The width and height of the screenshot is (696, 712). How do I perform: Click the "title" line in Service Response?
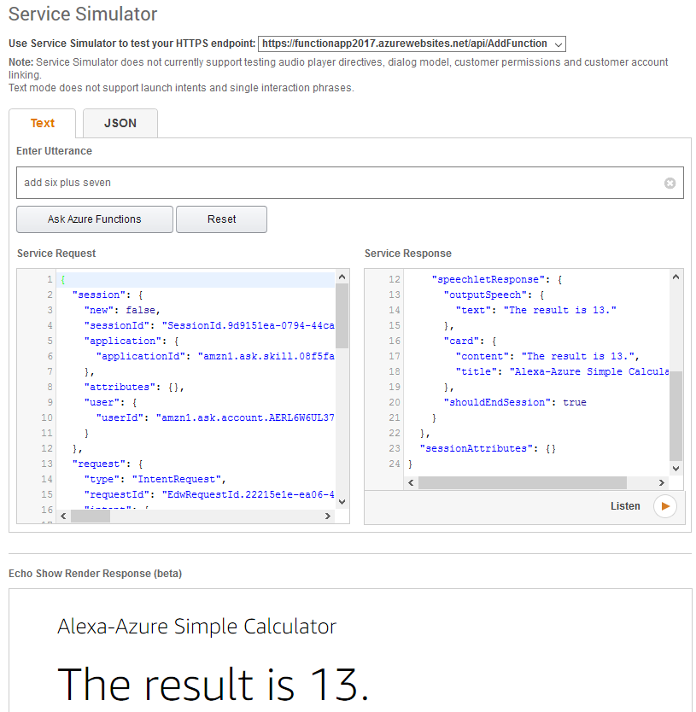click(563, 371)
